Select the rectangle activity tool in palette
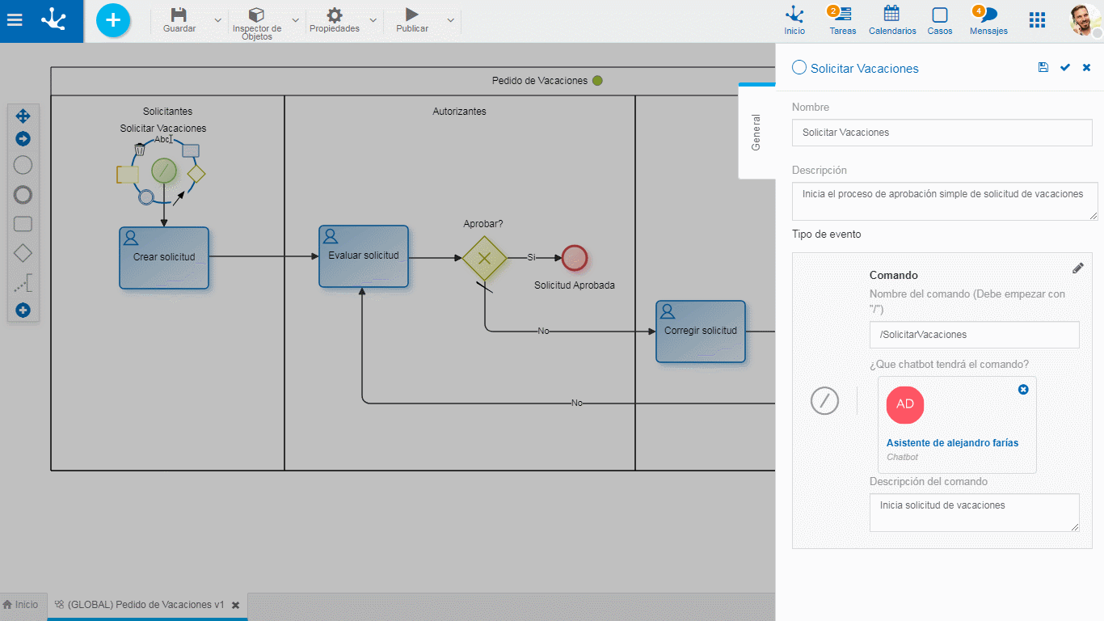Screen dimensions: 1104x621 23,224
